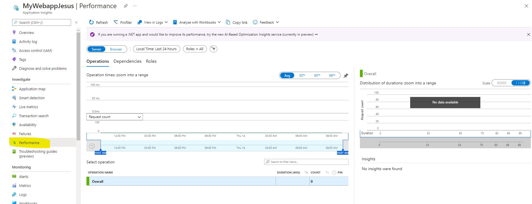This screenshot has width=532, height=204.
Task: Expand Analyze with Workbooks dropdown
Action: coord(197,22)
